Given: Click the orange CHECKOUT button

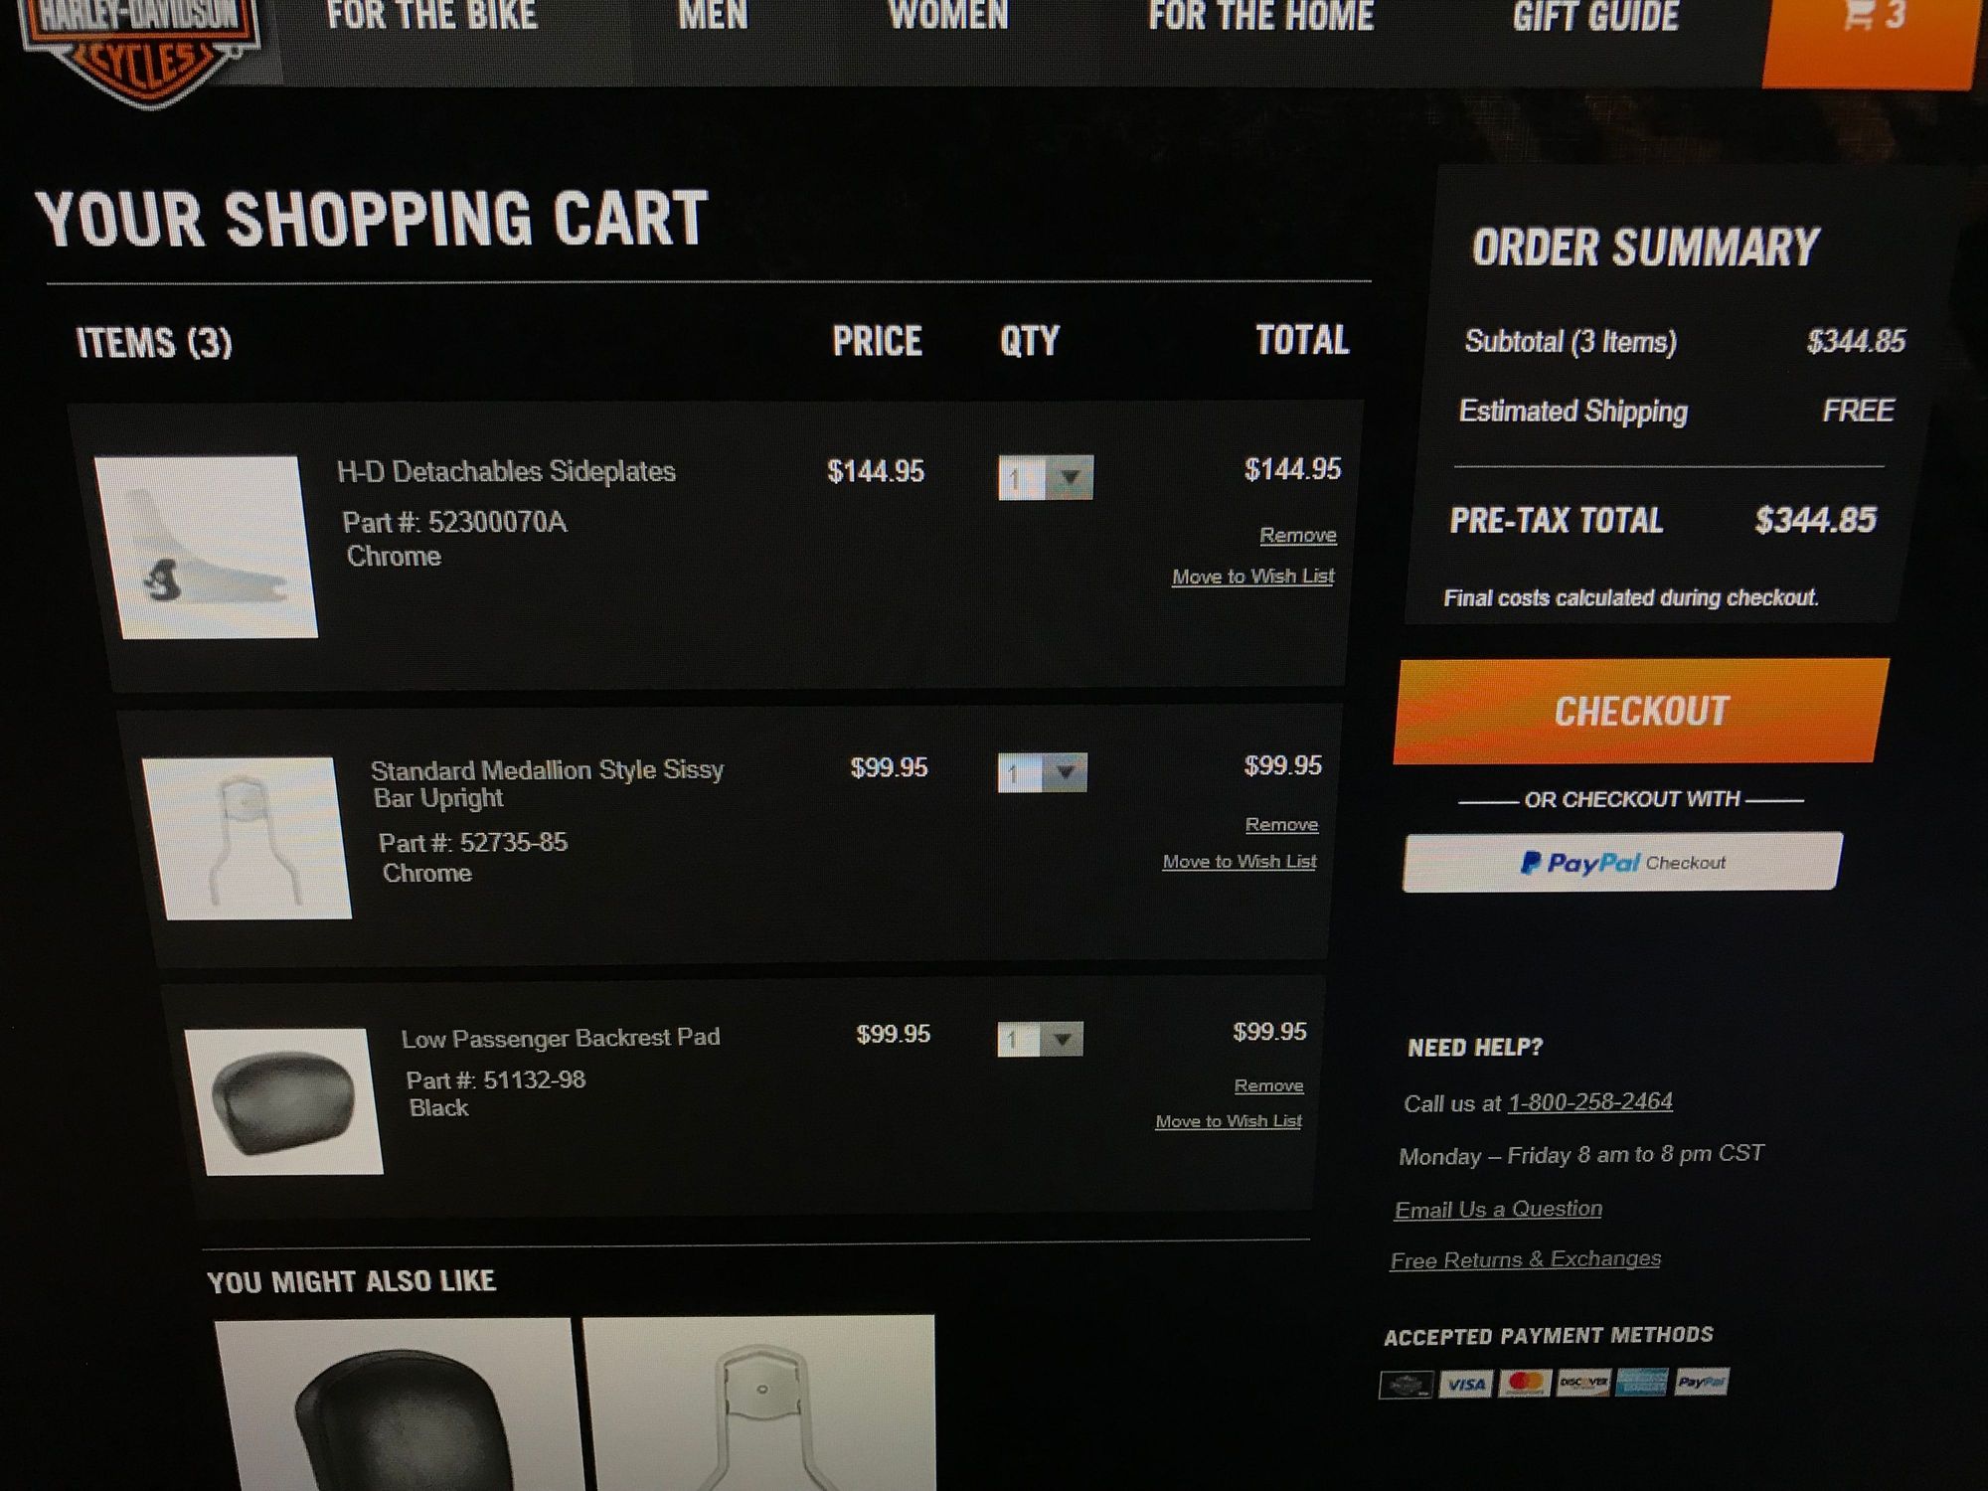Looking at the screenshot, I should [1640, 712].
